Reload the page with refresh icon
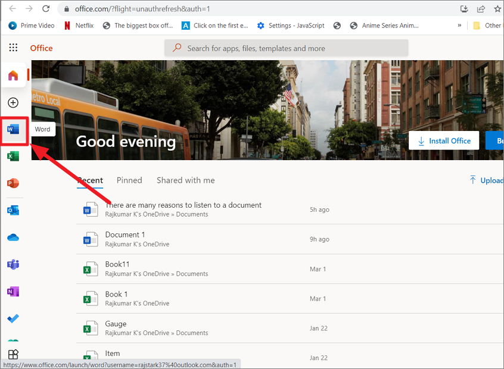This screenshot has width=504, height=369. (x=46, y=9)
